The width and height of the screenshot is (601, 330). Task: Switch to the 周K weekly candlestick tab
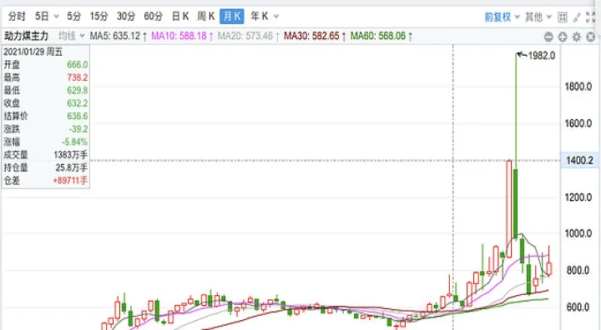point(206,17)
